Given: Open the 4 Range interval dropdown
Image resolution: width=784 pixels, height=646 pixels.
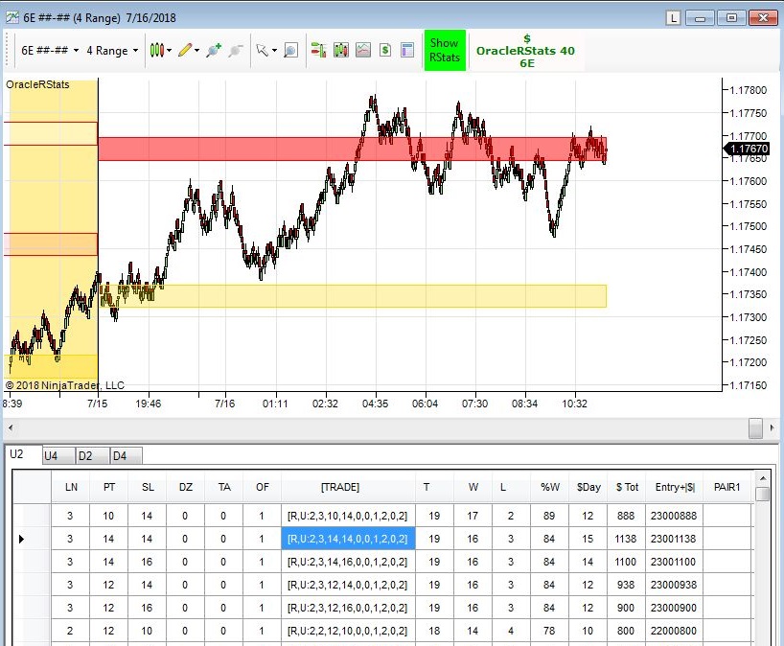Looking at the screenshot, I should click(112, 51).
